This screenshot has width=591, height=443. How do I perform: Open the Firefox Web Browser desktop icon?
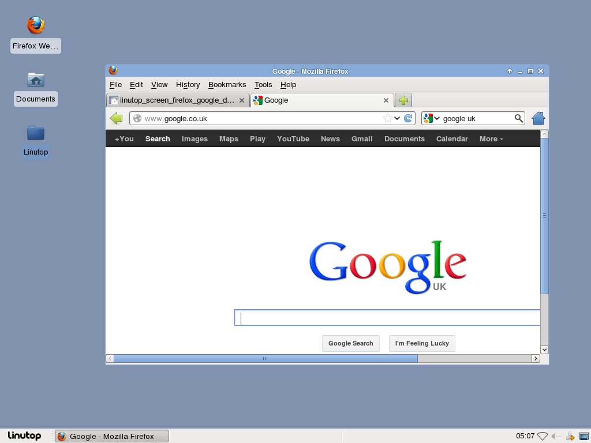36,25
